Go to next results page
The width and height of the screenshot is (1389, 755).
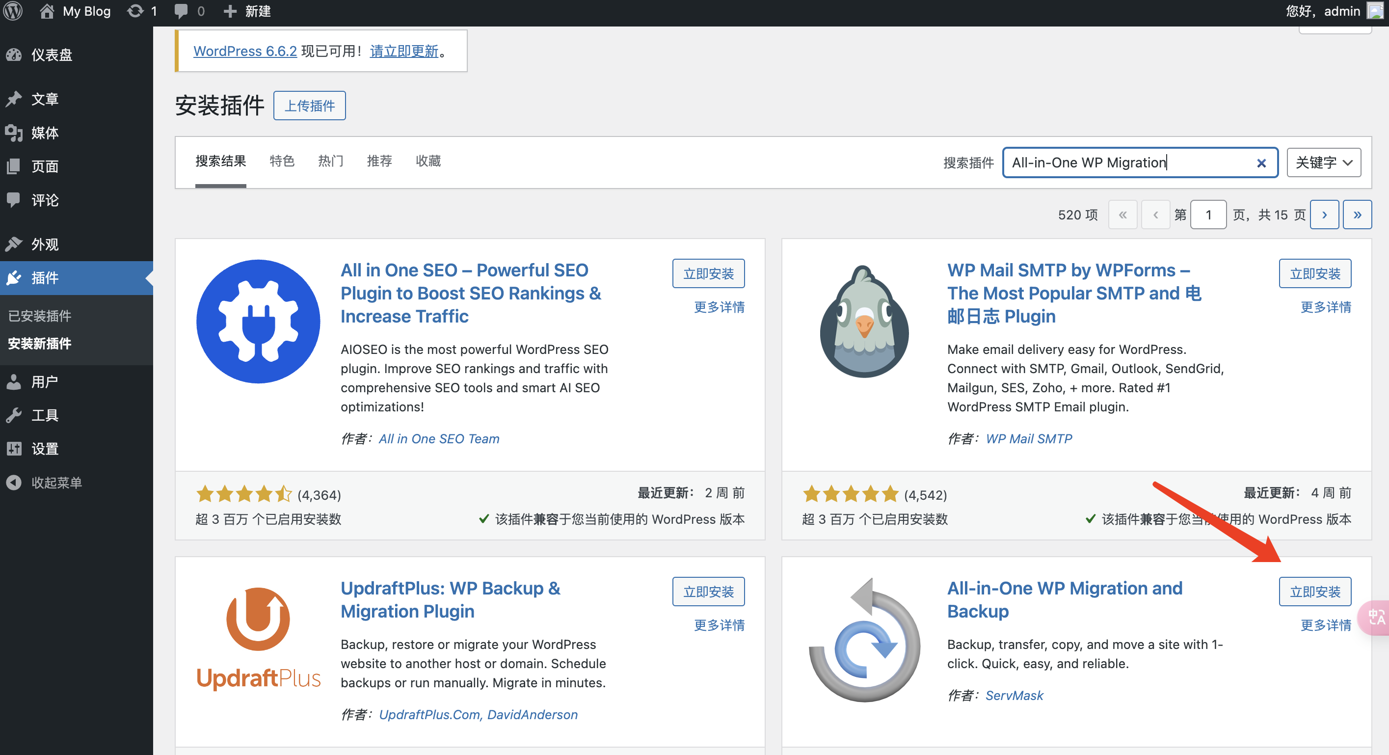(1324, 215)
